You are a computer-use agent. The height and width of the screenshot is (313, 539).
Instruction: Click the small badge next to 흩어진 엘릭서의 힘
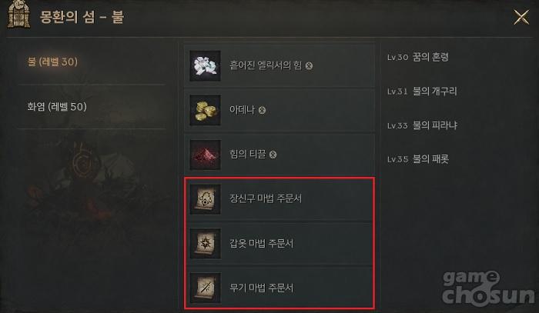tap(309, 66)
